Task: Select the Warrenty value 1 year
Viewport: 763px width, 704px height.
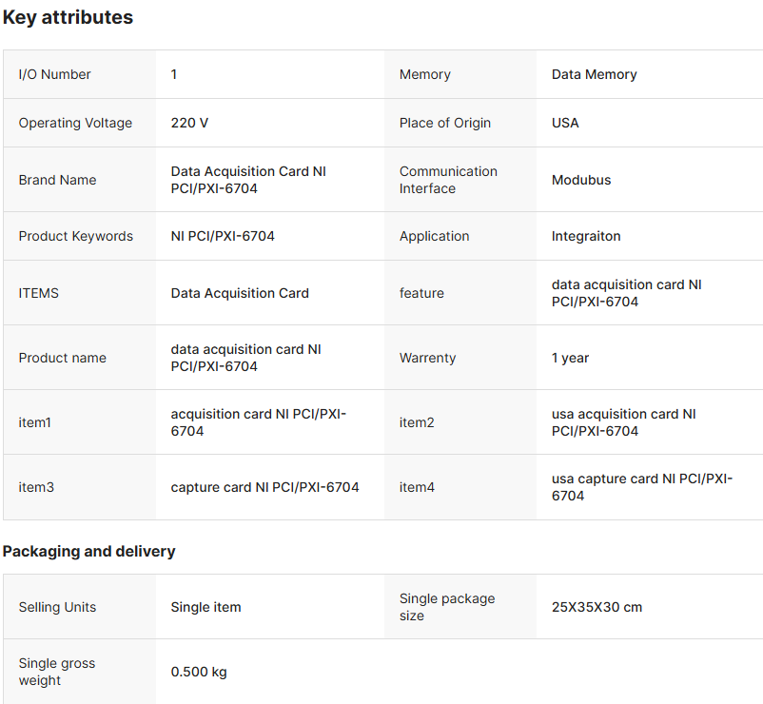Action: click(570, 358)
